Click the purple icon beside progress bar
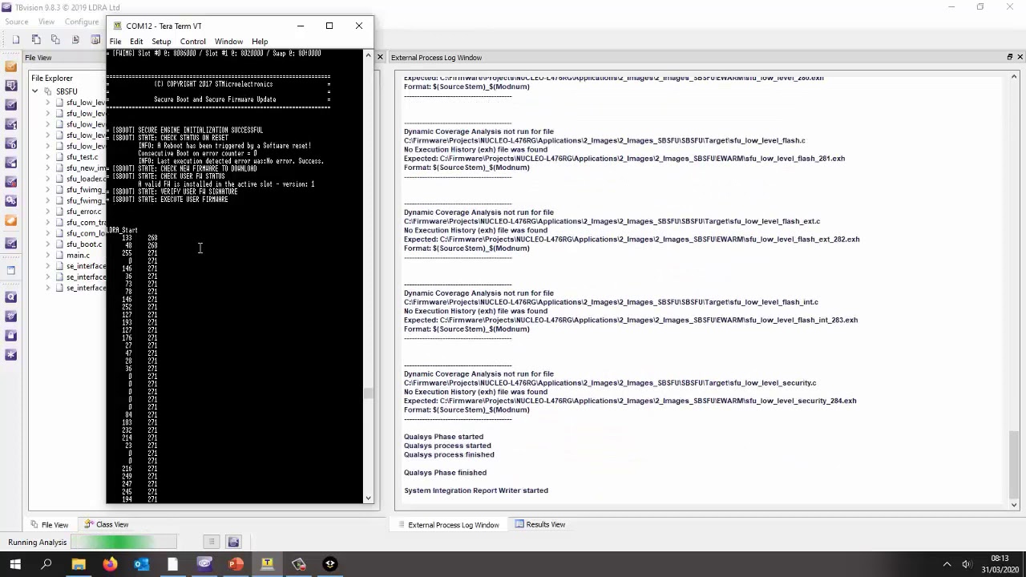The width and height of the screenshot is (1026, 577). tap(233, 543)
